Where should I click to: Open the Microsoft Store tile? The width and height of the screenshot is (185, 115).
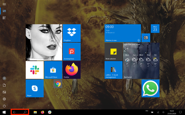click(53, 70)
